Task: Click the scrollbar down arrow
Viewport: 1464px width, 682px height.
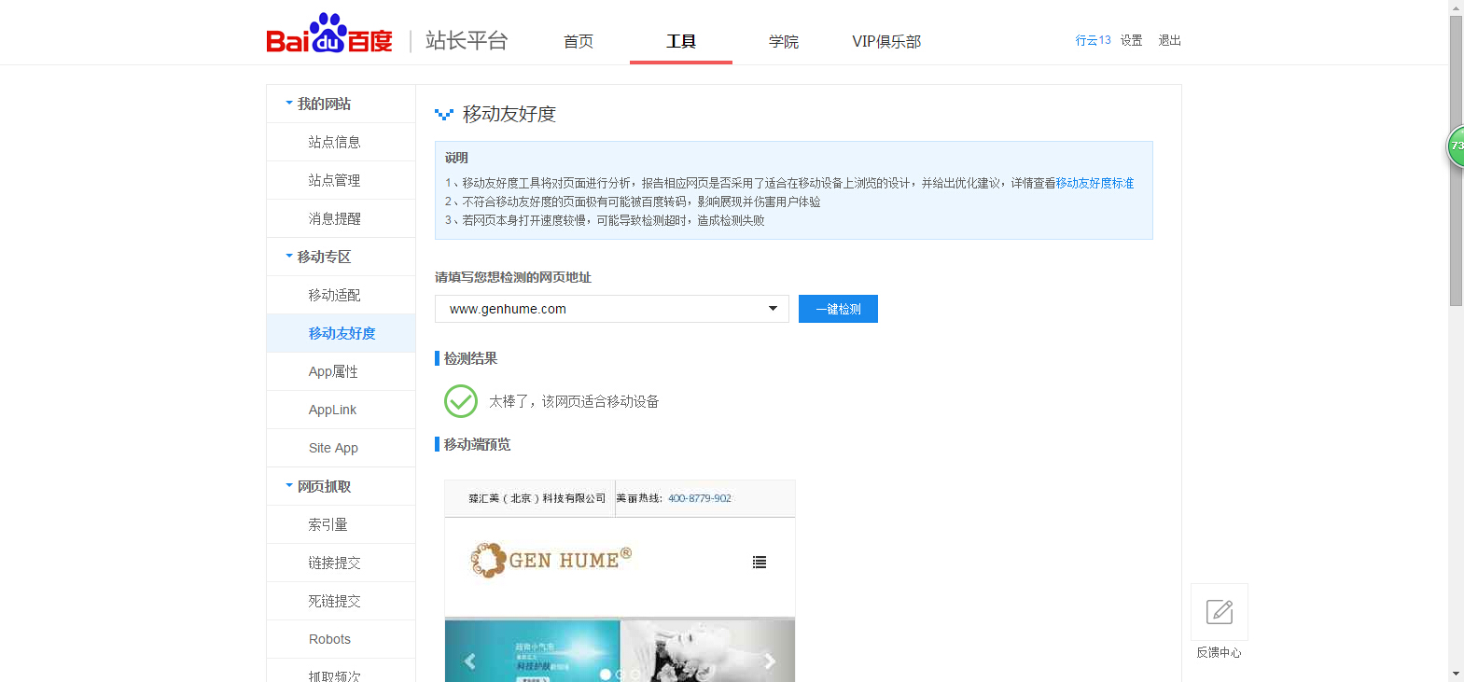Action: (1456, 674)
